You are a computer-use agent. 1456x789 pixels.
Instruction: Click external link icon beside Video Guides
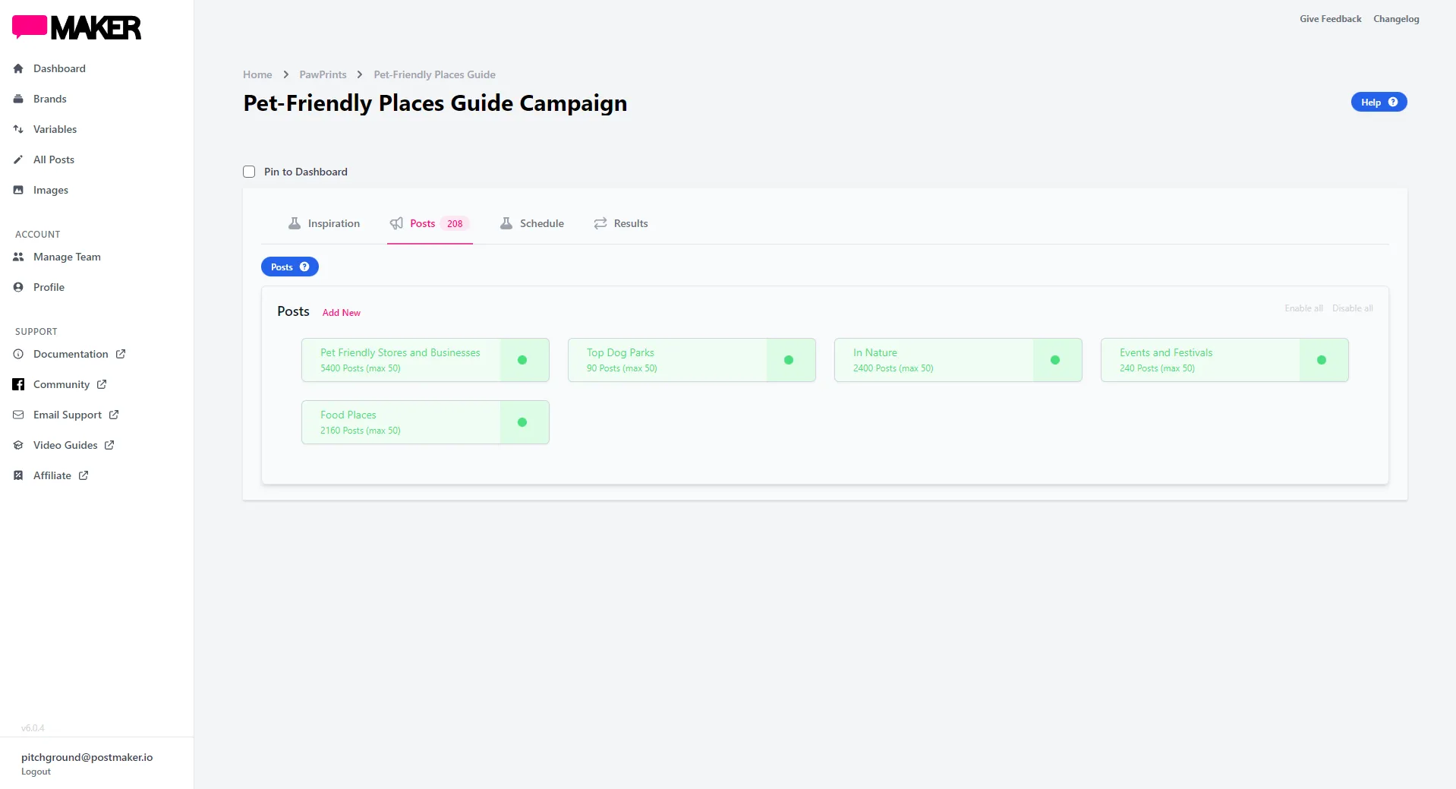(x=109, y=445)
